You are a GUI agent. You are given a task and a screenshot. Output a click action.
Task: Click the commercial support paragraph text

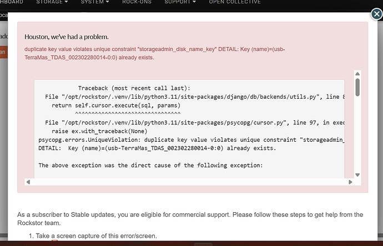point(190,219)
